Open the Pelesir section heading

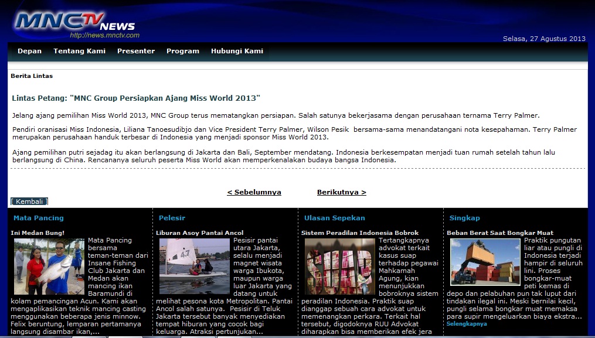[x=172, y=218]
